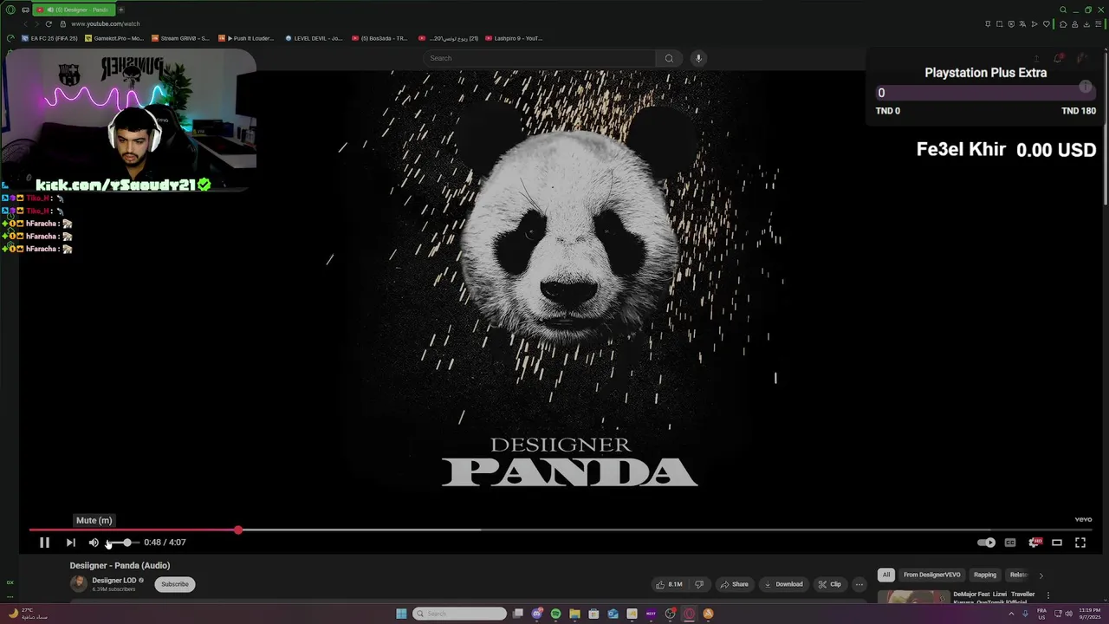Open File Explorer from the taskbar
This screenshot has width=1109, height=624.
574,614
